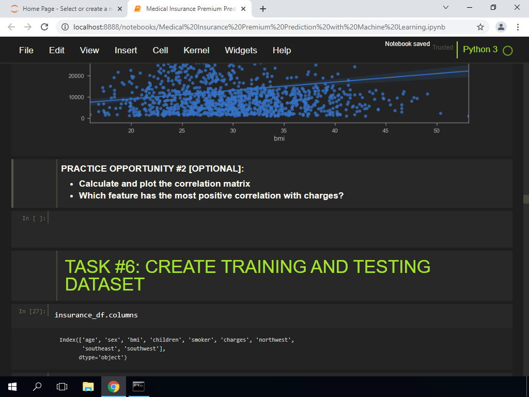Click the In [27] cell prompt
The height and width of the screenshot is (397, 529).
tap(32, 311)
